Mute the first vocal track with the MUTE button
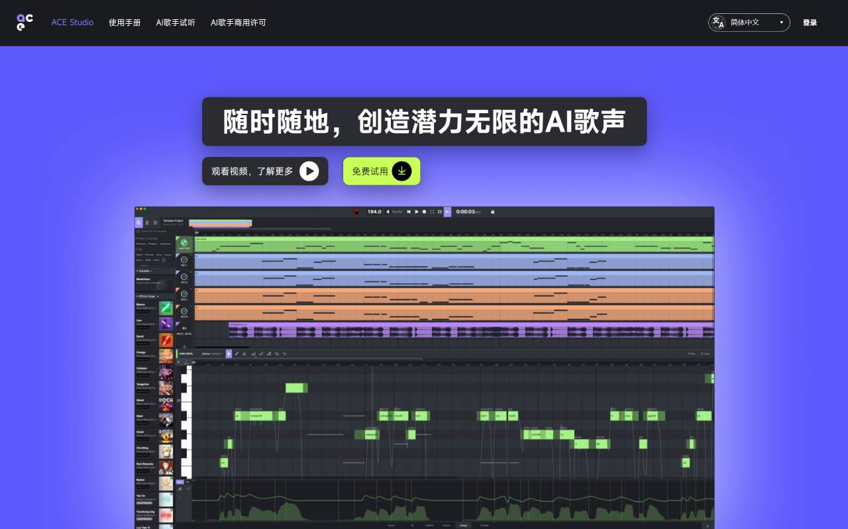The width and height of the screenshot is (848, 529). tap(189, 254)
